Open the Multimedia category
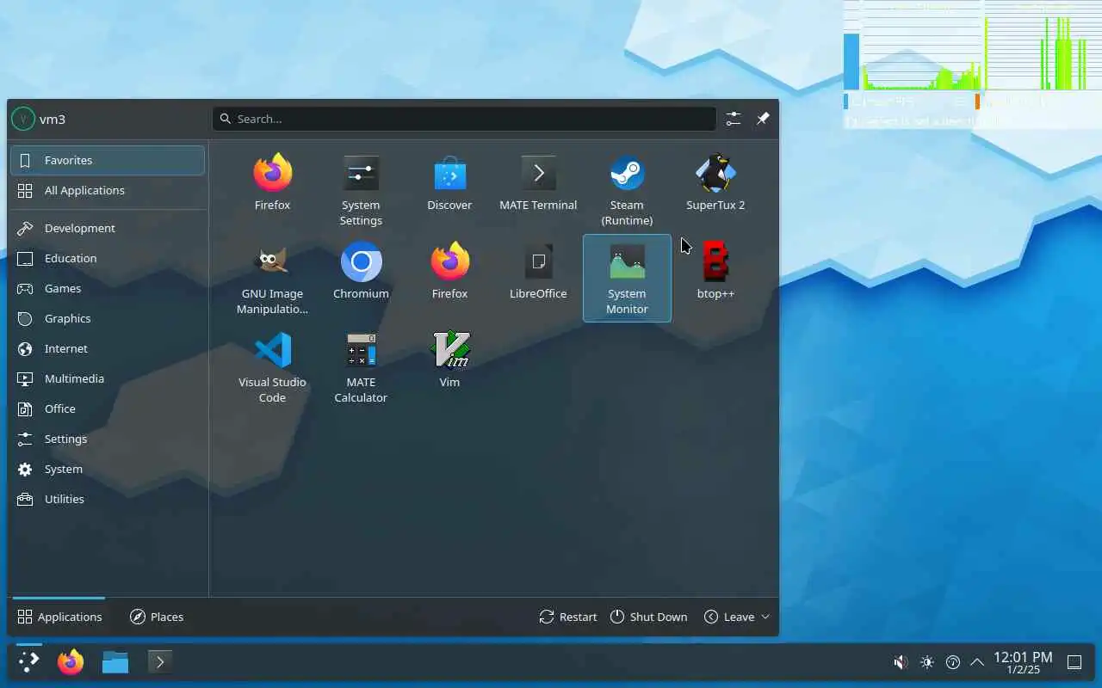The height and width of the screenshot is (688, 1102). [108, 378]
